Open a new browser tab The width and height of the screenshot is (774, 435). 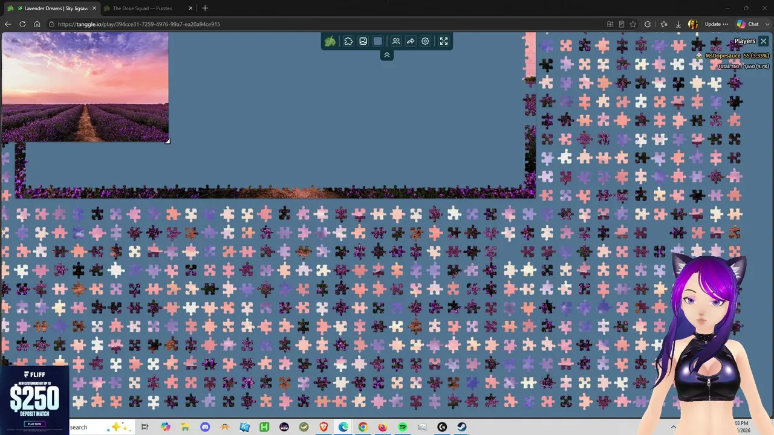(x=205, y=8)
